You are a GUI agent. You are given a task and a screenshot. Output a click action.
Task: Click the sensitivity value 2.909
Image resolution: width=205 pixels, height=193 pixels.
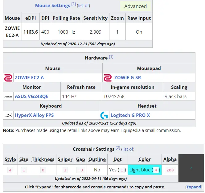(x=96, y=32)
